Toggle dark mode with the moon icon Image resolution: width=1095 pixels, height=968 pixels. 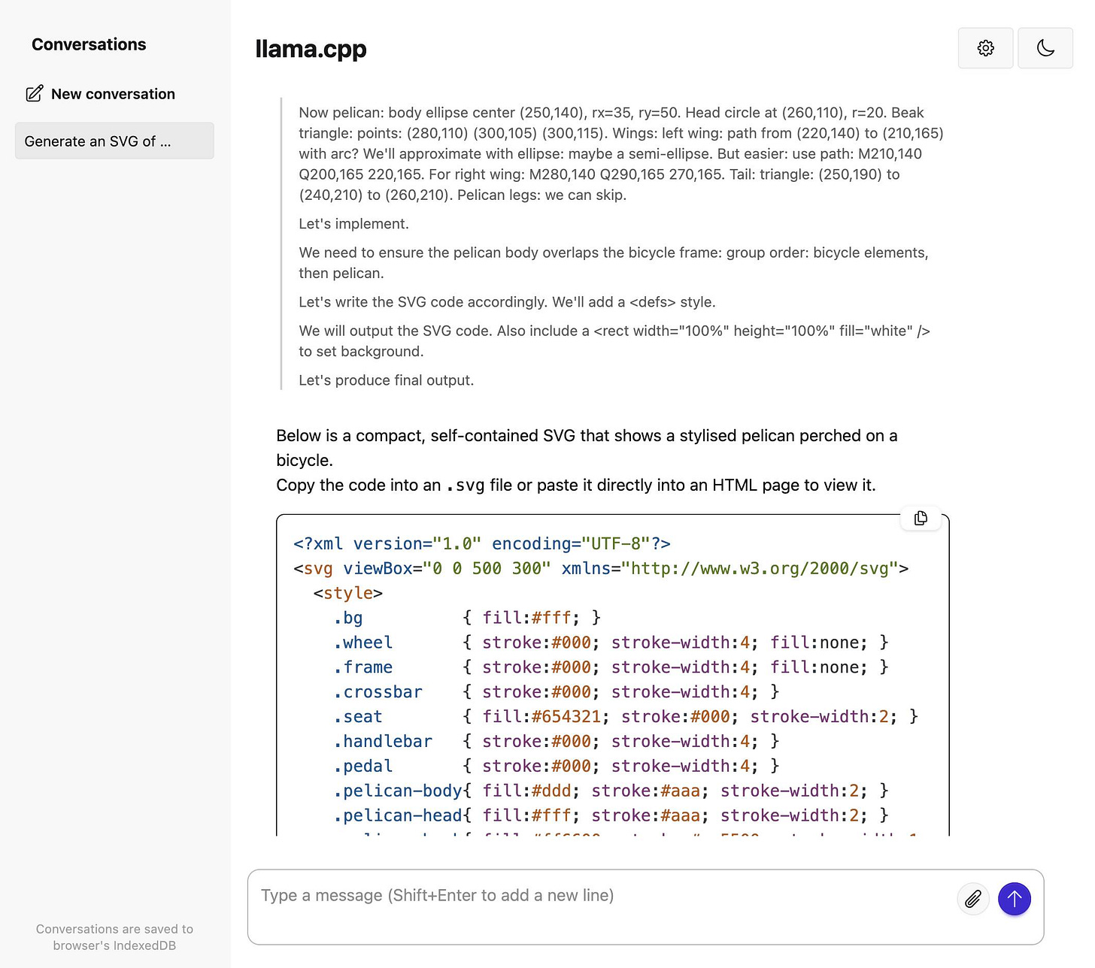pyautogui.click(x=1045, y=47)
